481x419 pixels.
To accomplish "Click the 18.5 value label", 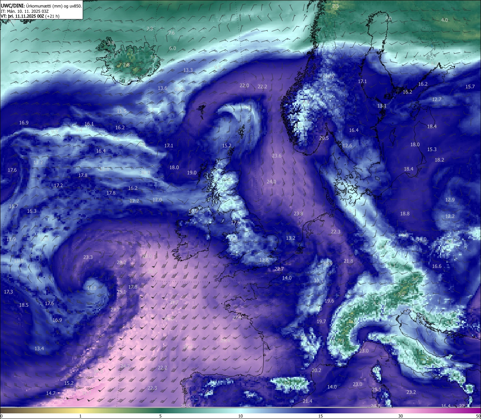I will tap(24, 305).
